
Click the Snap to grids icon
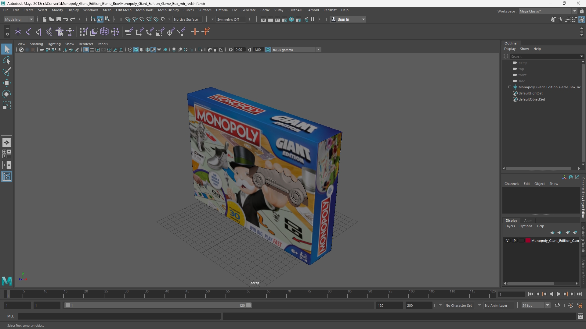click(128, 19)
